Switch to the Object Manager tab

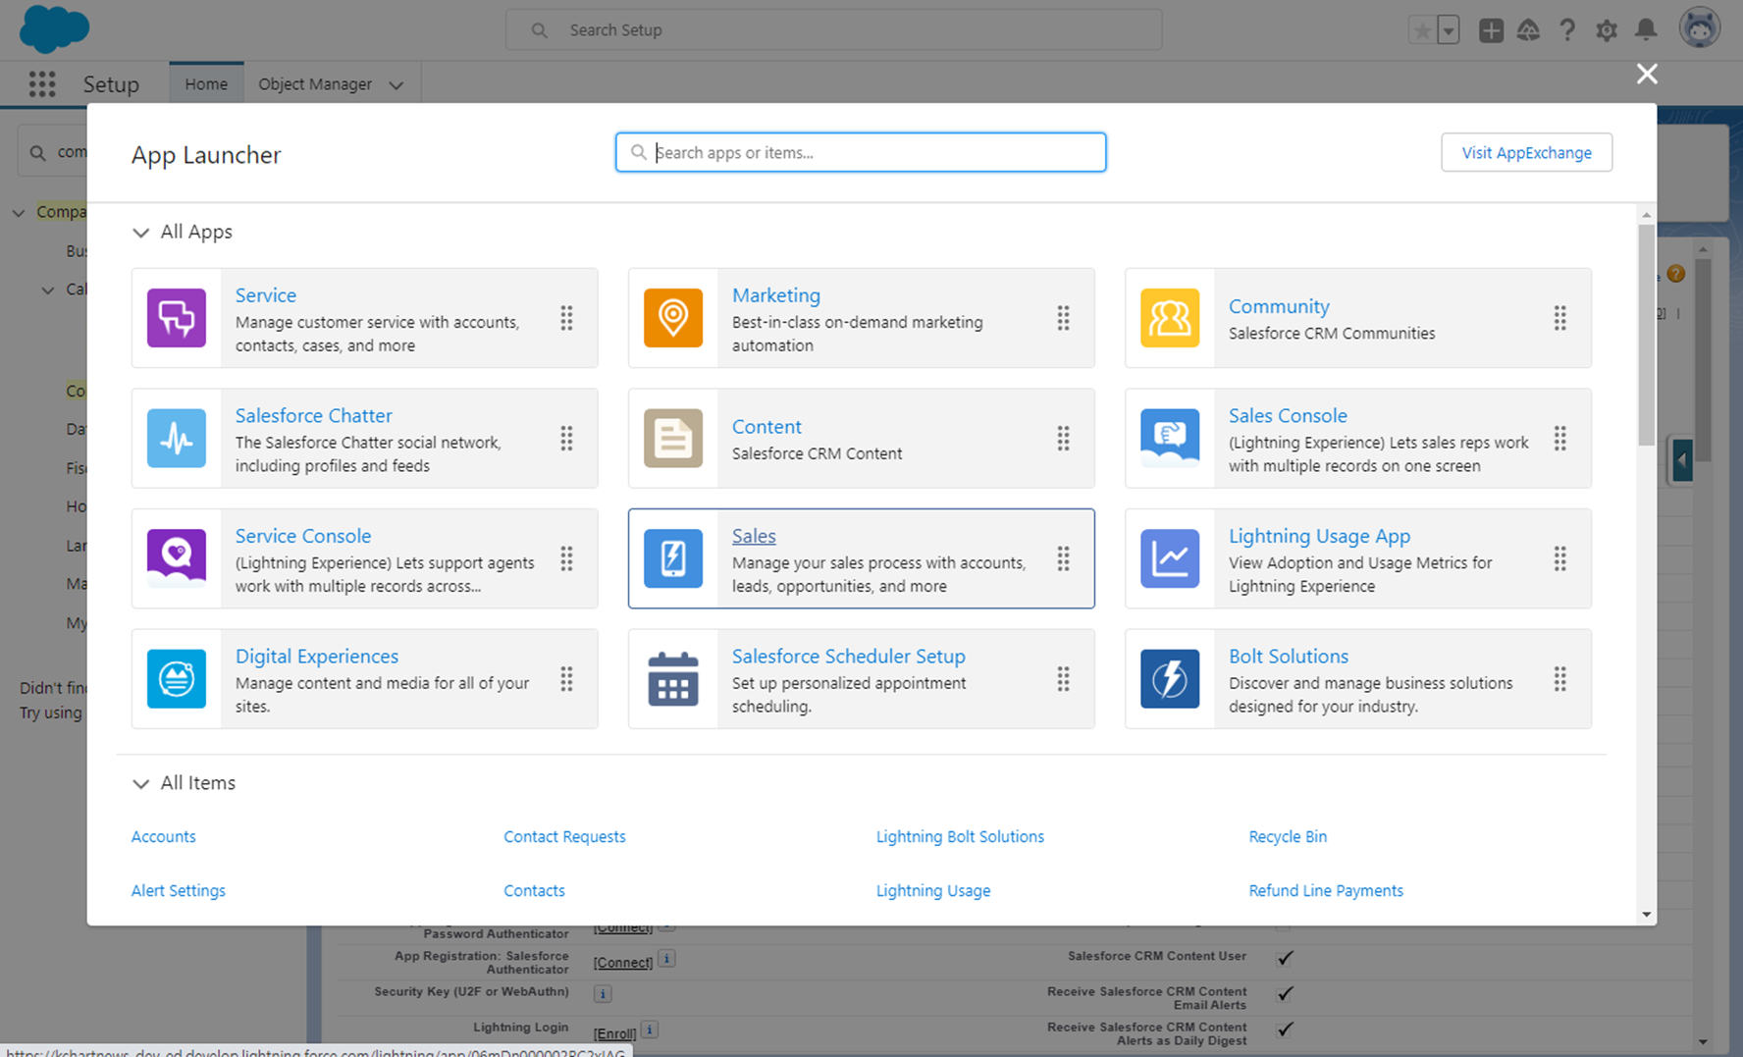pos(315,83)
